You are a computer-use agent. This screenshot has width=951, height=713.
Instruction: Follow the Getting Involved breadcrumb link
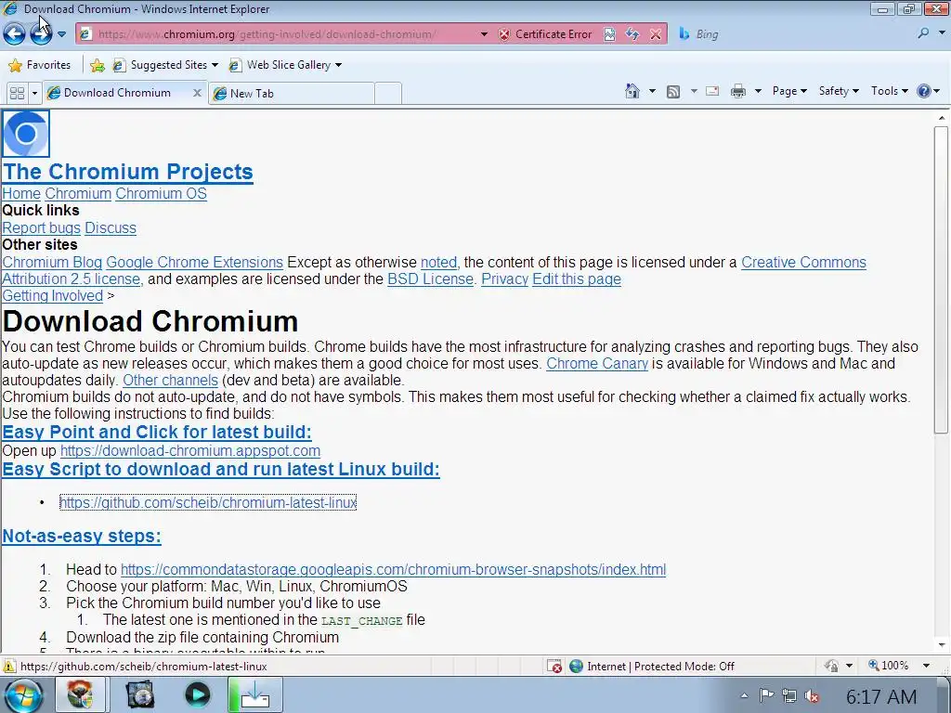click(x=53, y=296)
